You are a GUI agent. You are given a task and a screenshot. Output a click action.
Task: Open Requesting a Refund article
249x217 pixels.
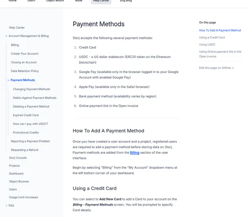[24, 150]
